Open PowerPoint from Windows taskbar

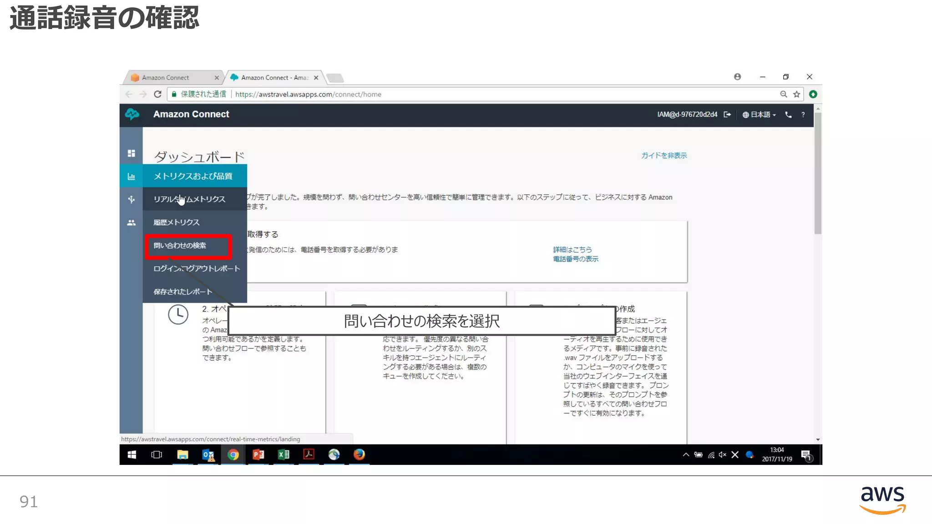tap(258, 454)
